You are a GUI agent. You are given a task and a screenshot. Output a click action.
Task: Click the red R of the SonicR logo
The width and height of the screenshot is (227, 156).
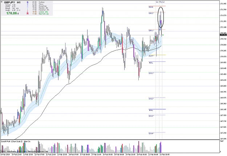click(x=28, y=13)
